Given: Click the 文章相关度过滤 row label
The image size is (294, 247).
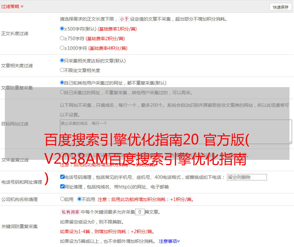Looking at the screenshot, I should click(x=17, y=66).
